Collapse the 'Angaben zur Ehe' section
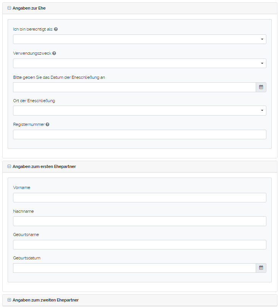The image size is (279, 308). (x=9, y=8)
